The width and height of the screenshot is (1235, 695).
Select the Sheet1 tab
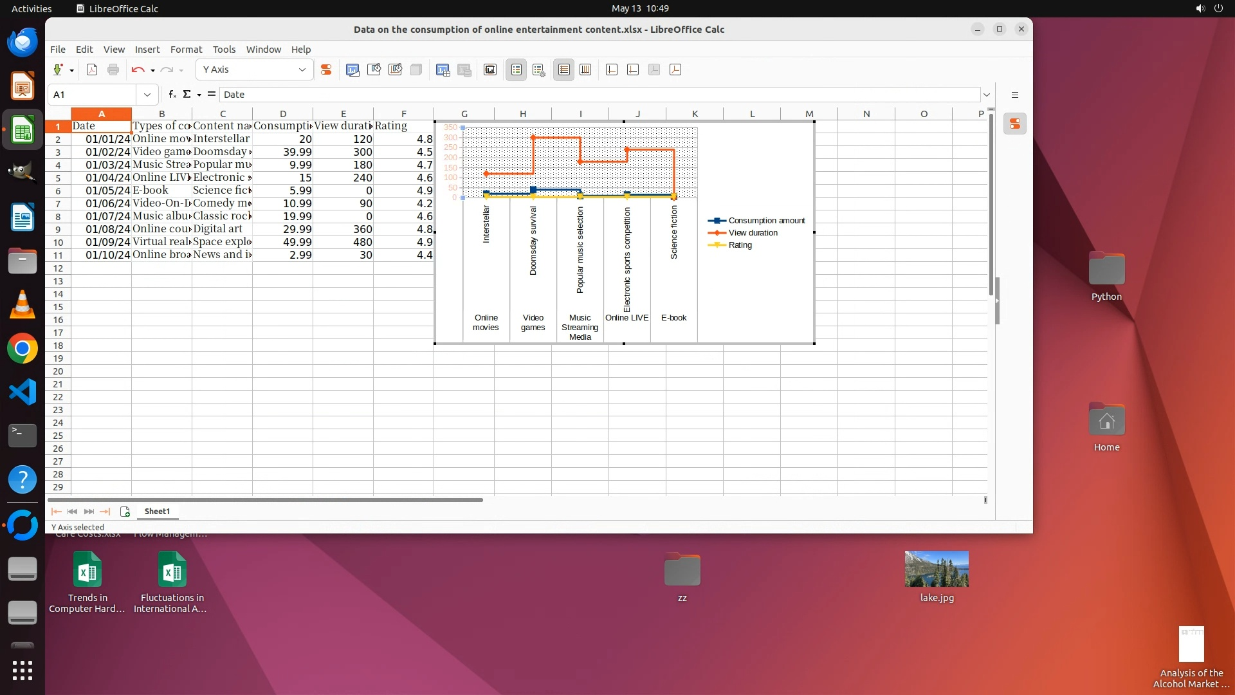157,512
